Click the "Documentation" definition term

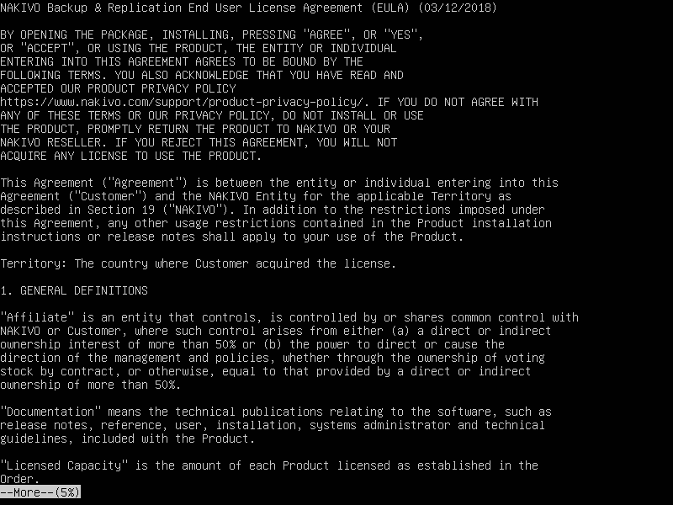click(x=50, y=412)
